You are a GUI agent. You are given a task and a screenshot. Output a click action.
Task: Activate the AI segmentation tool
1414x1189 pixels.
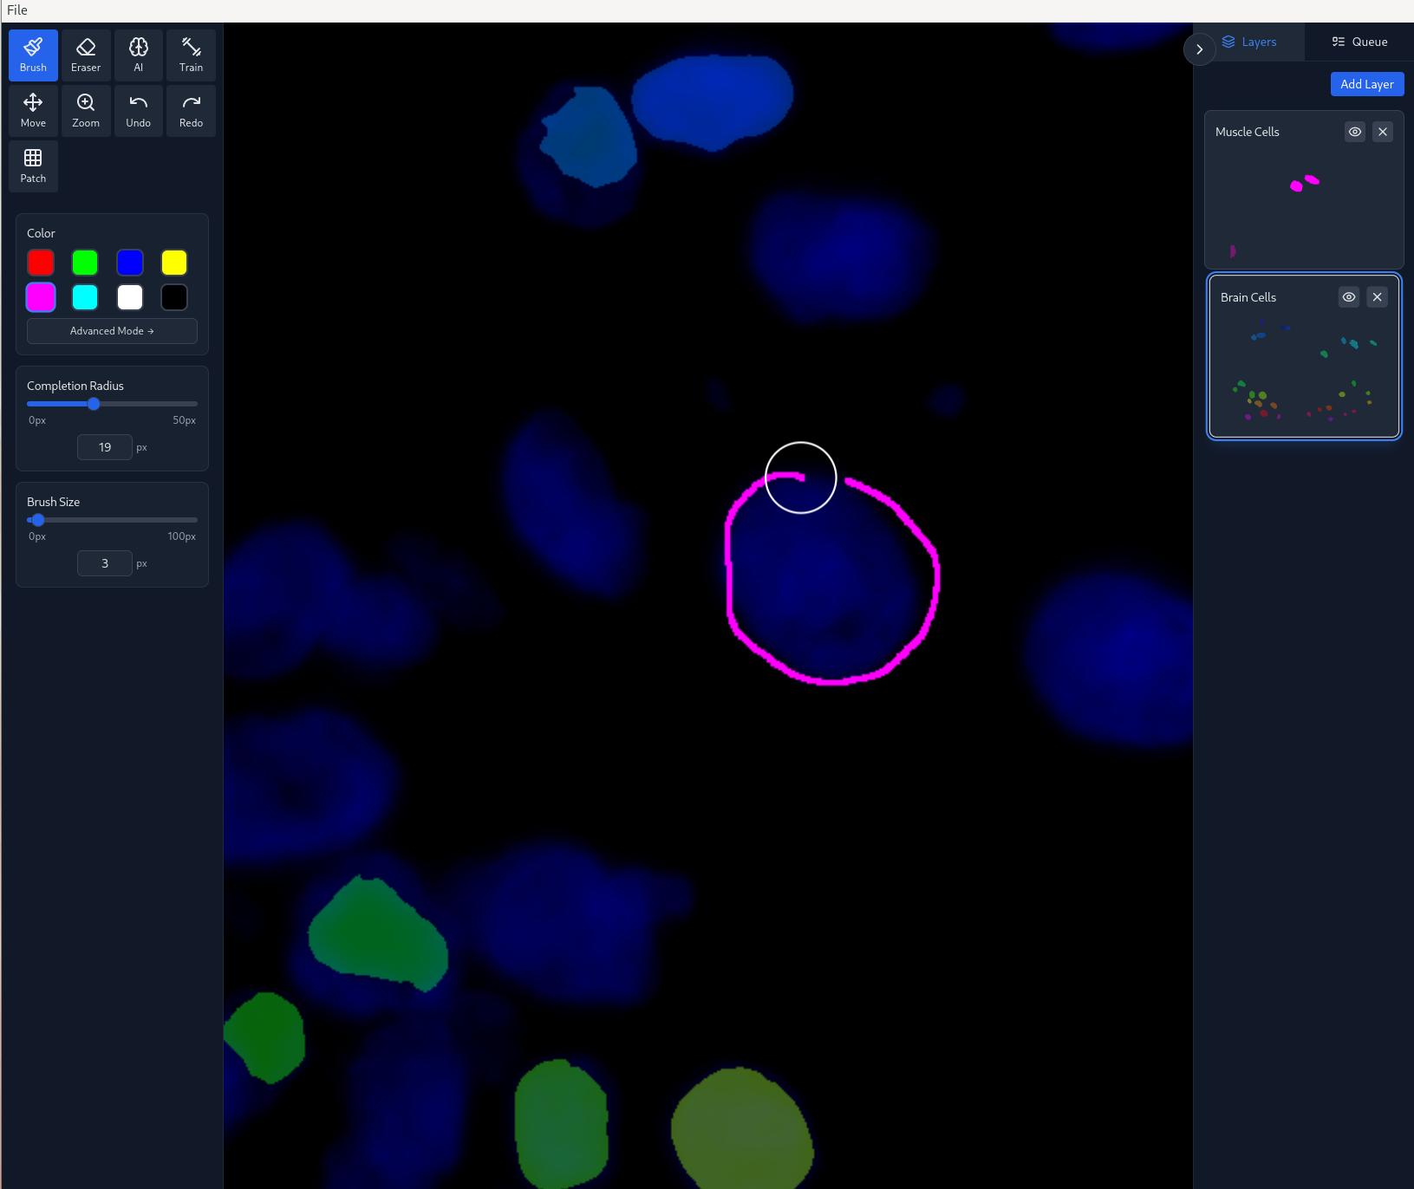coord(139,55)
